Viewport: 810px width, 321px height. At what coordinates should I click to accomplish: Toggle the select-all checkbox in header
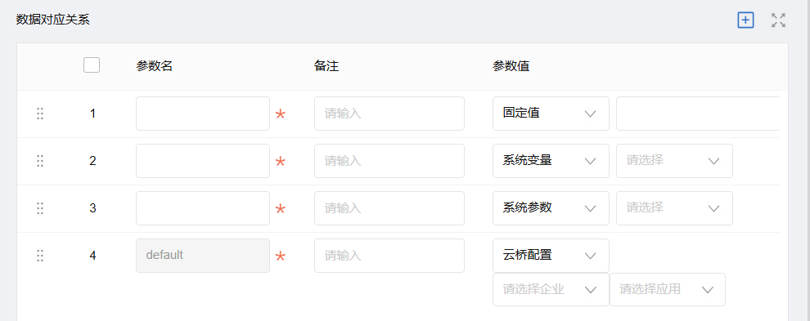pos(92,65)
